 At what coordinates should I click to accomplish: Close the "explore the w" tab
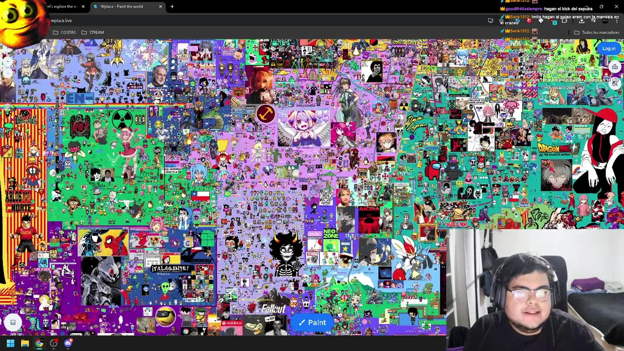point(83,6)
